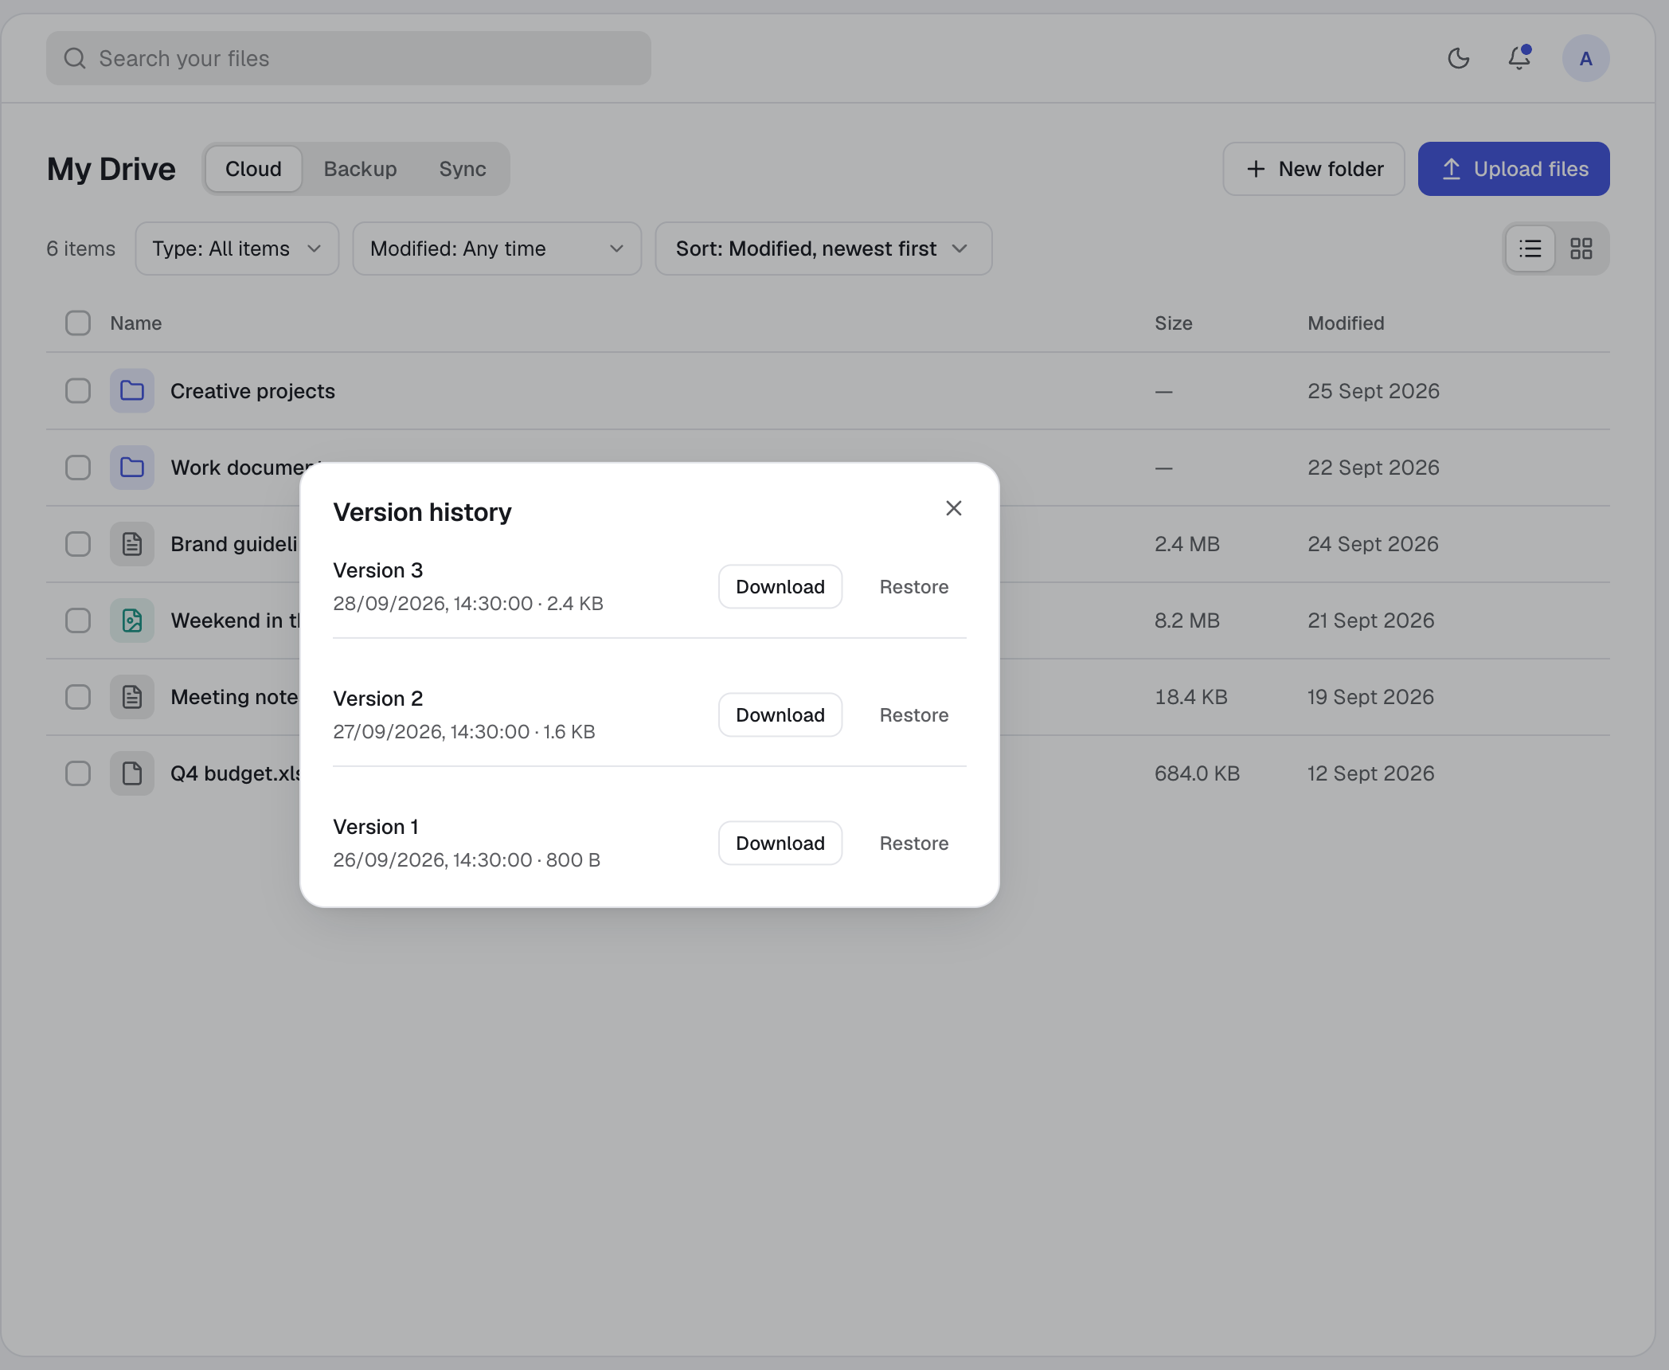Check the Creative projects row
Image resolution: width=1669 pixels, height=1370 pixels.
point(78,391)
